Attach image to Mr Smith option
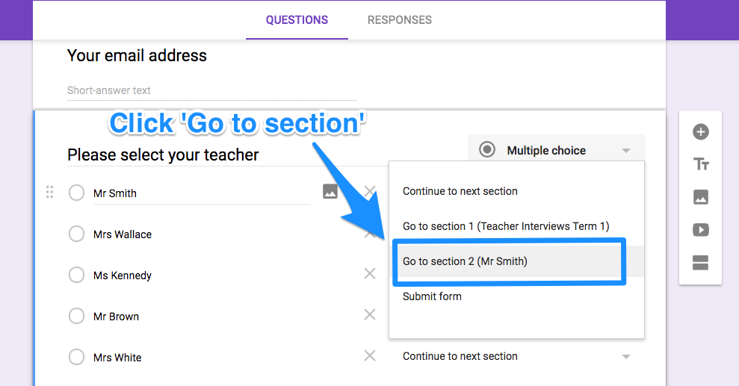Image resolution: width=739 pixels, height=386 pixels. 330,191
